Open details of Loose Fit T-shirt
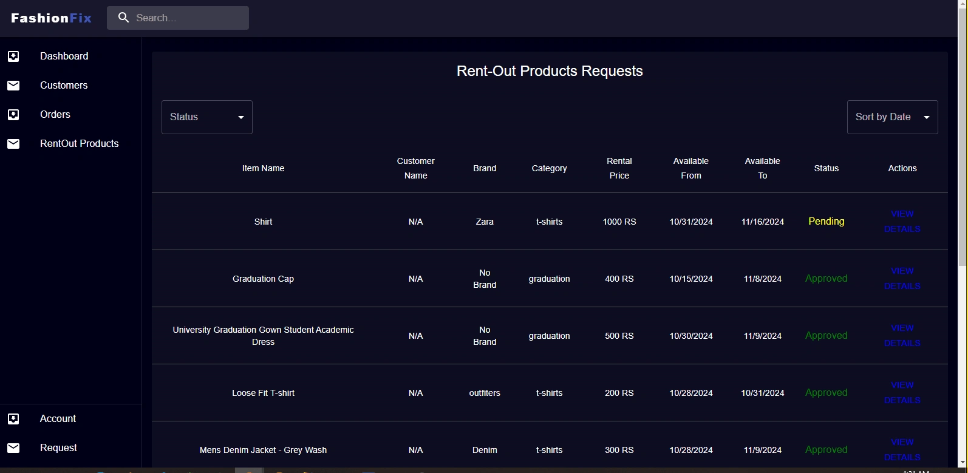This screenshot has height=473, width=968. pyautogui.click(x=902, y=393)
